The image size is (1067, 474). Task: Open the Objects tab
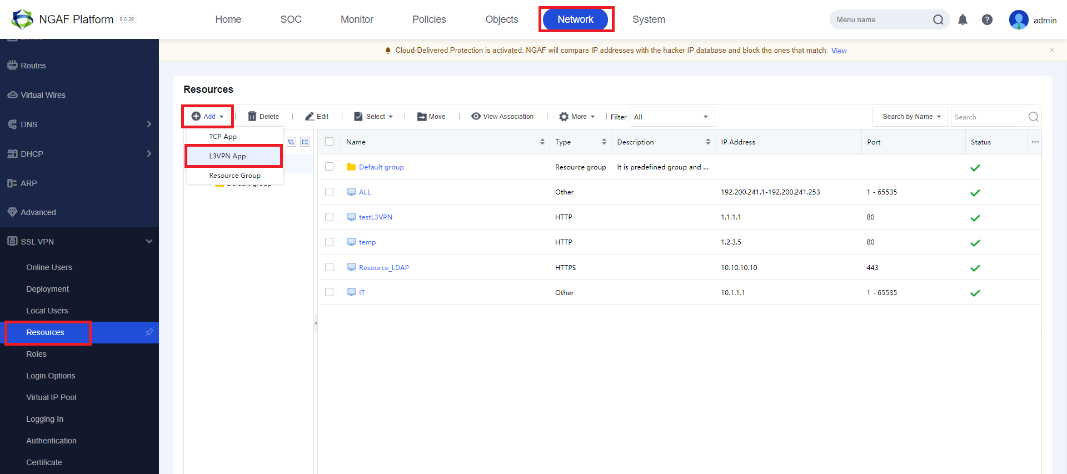point(502,19)
